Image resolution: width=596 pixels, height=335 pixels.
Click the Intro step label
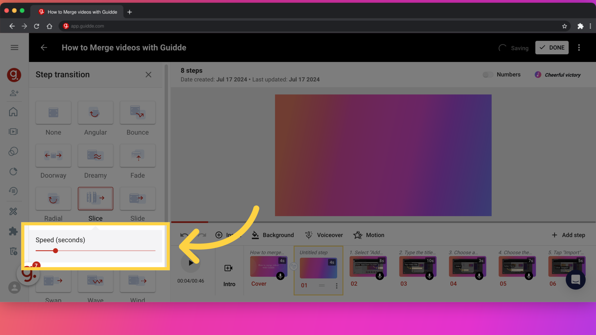229,284
